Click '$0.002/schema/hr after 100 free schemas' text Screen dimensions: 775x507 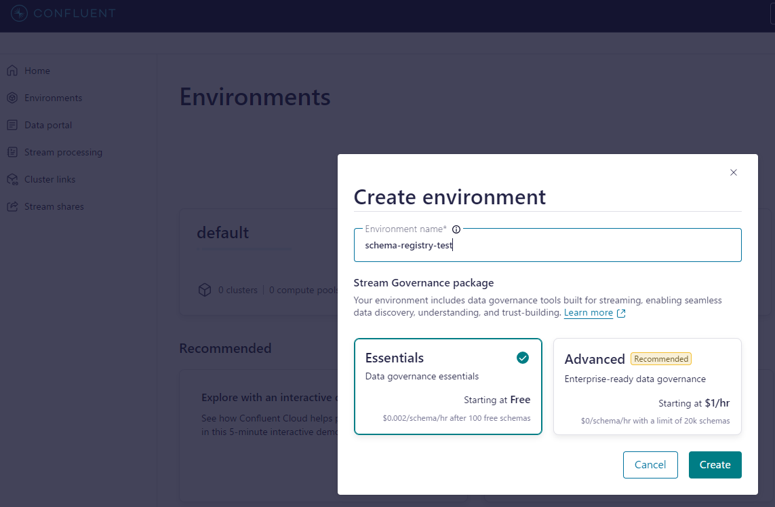pyautogui.click(x=456, y=418)
